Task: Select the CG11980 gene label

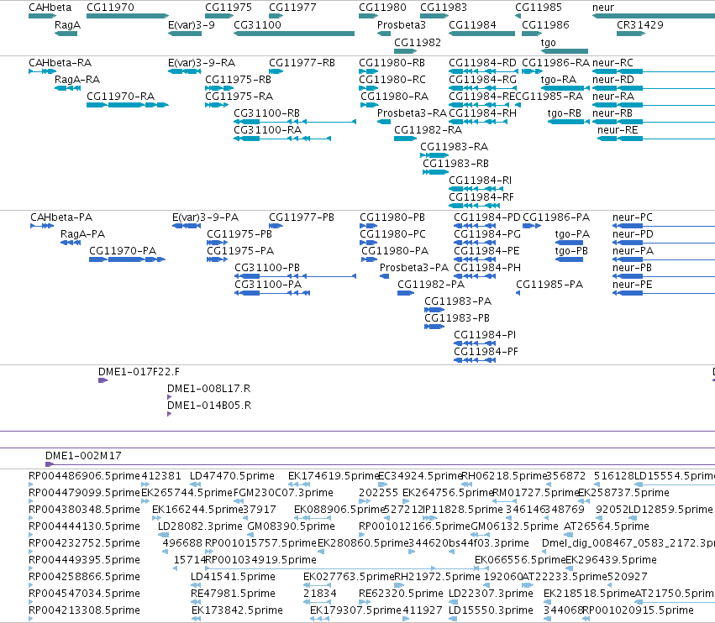Action: 382,8
